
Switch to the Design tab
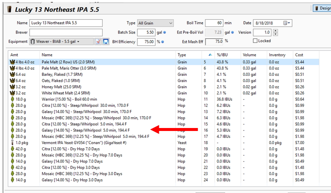(x=322, y=8)
